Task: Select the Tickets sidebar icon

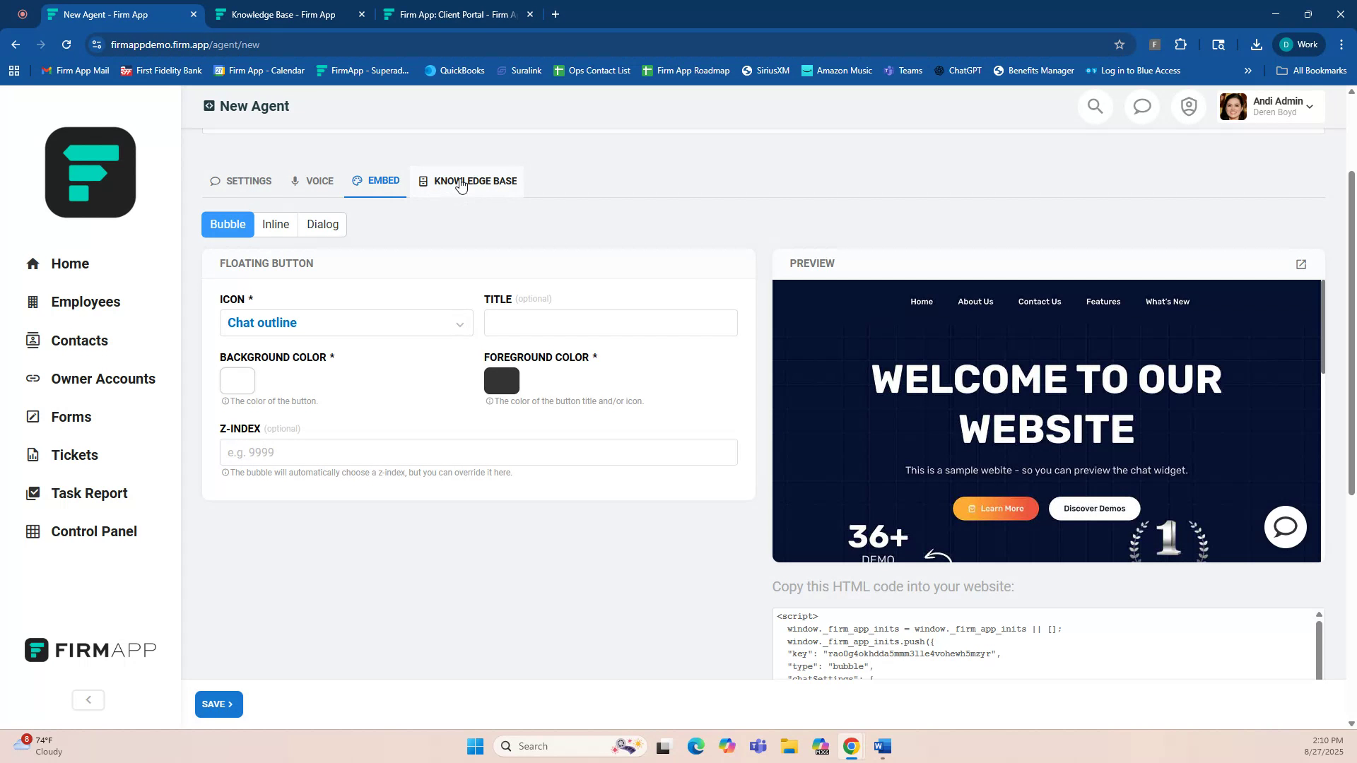Action: tap(33, 455)
